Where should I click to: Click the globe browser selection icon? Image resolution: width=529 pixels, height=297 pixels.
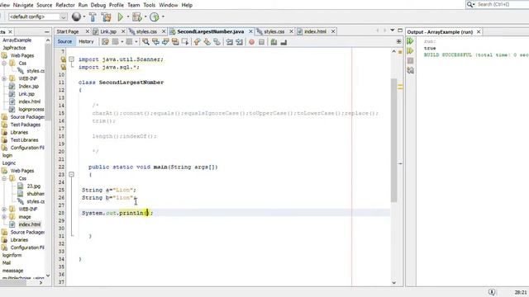(x=76, y=16)
